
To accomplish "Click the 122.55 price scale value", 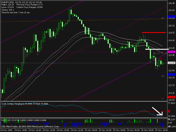I will [x=171, y=71].
